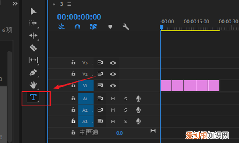Toggle V1 track targeting
239x143 pixels.
pyautogui.click(x=86, y=86)
